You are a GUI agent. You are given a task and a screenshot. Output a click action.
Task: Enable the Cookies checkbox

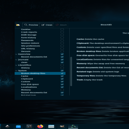tap(62, 29)
